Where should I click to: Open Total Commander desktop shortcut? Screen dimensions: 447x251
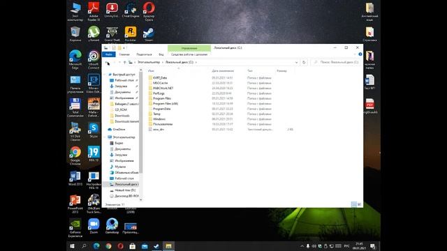coord(75,107)
